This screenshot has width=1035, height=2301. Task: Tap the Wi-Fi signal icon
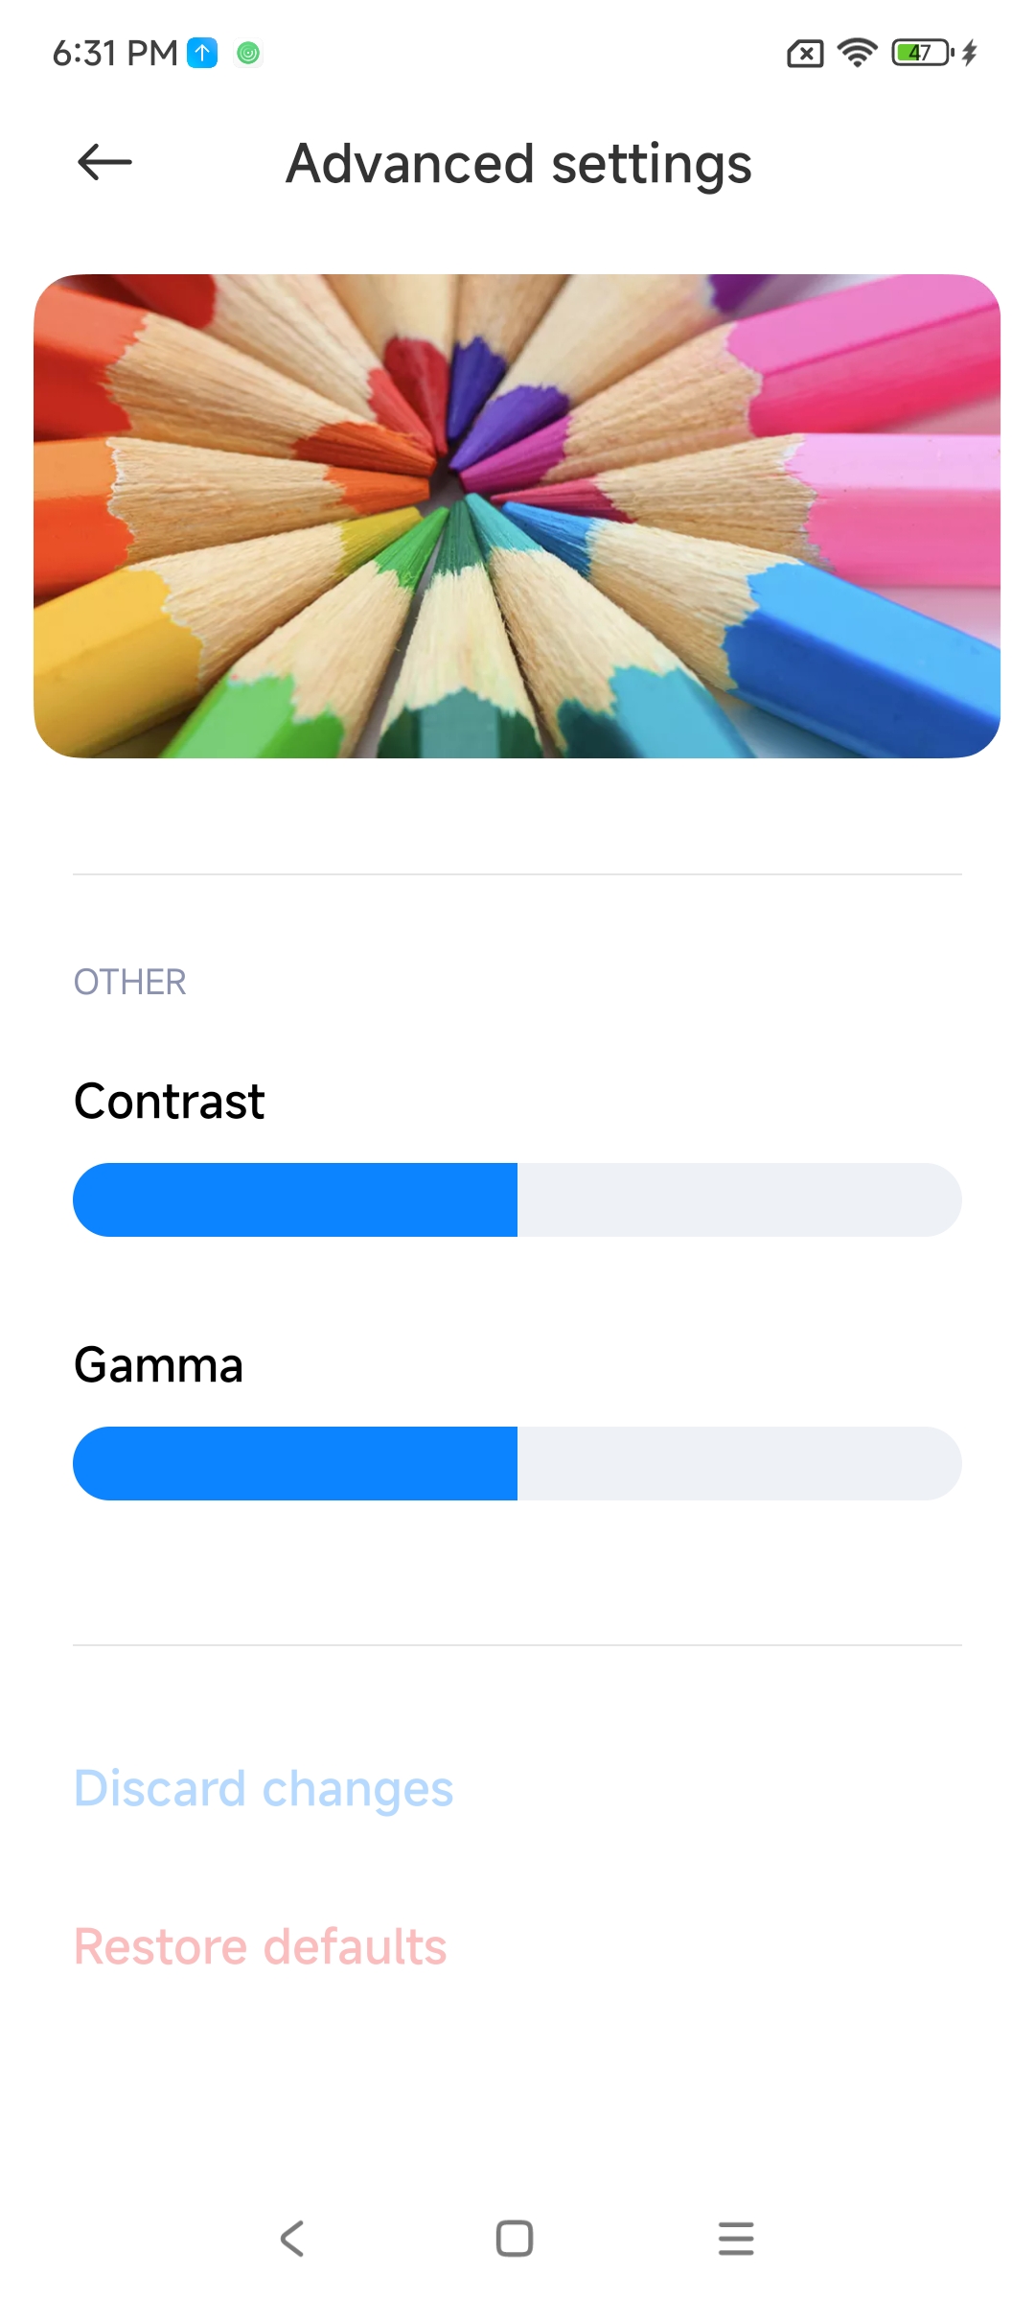click(x=857, y=52)
